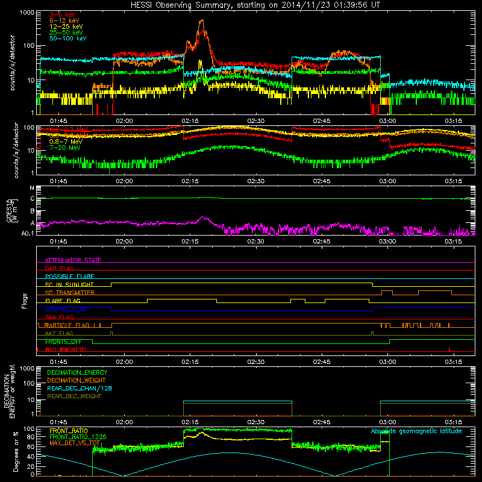
Task: Click the Flags vertical axis title
Action: pyautogui.click(x=25, y=301)
